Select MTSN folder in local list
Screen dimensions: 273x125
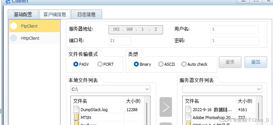click(x=86, y=117)
